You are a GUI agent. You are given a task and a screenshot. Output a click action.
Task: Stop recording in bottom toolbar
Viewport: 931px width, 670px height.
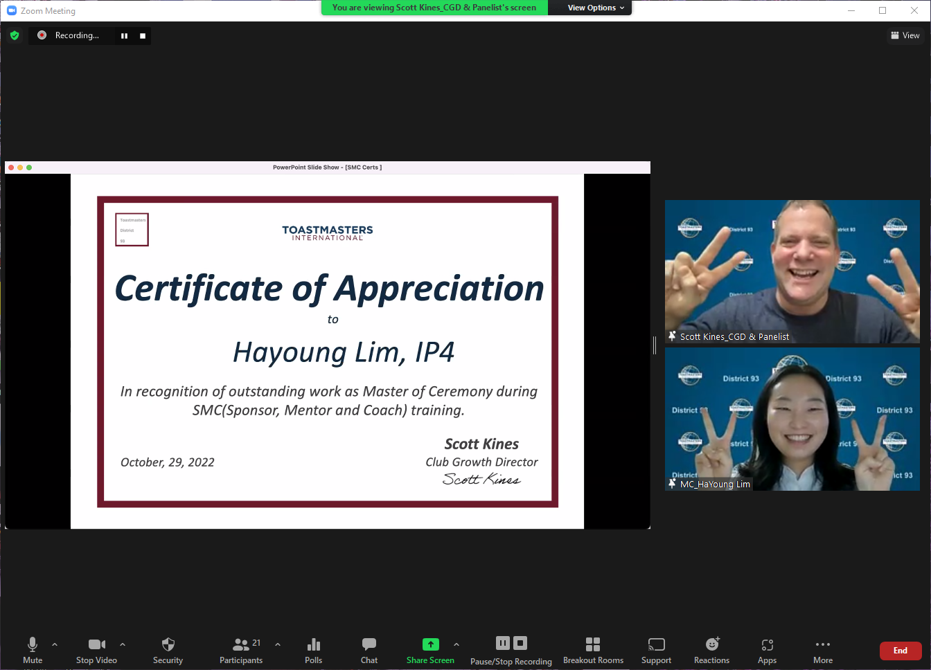(520, 643)
